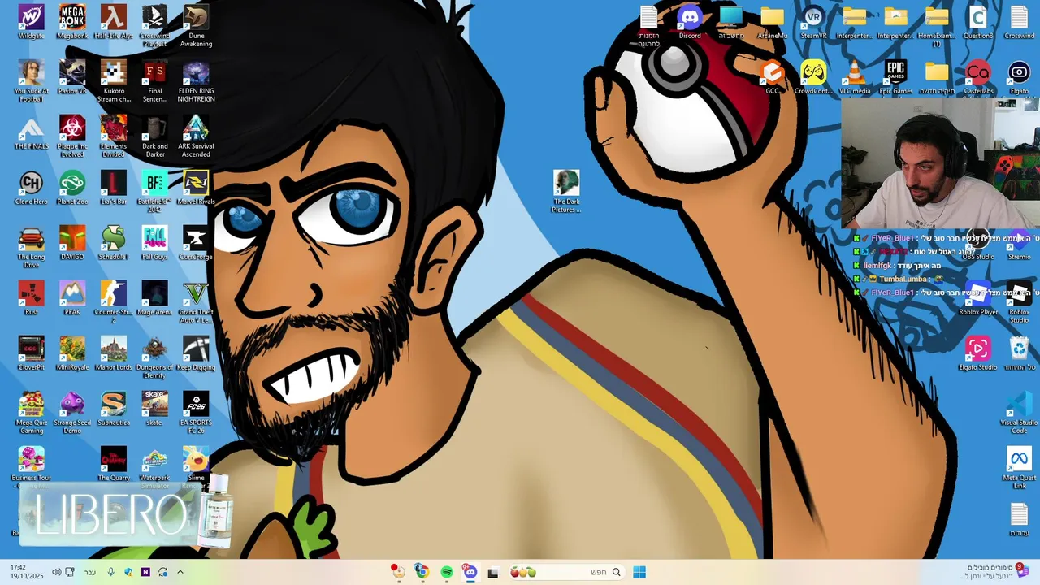The height and width of the screenshot is (585, 1040).
Task: Select the PEAK desktop icon
Action: [x=72, y=298]
